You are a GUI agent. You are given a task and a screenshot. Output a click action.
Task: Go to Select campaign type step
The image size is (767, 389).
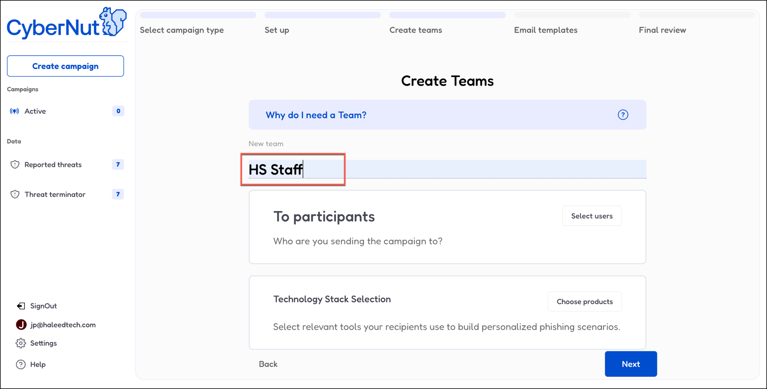182,30
